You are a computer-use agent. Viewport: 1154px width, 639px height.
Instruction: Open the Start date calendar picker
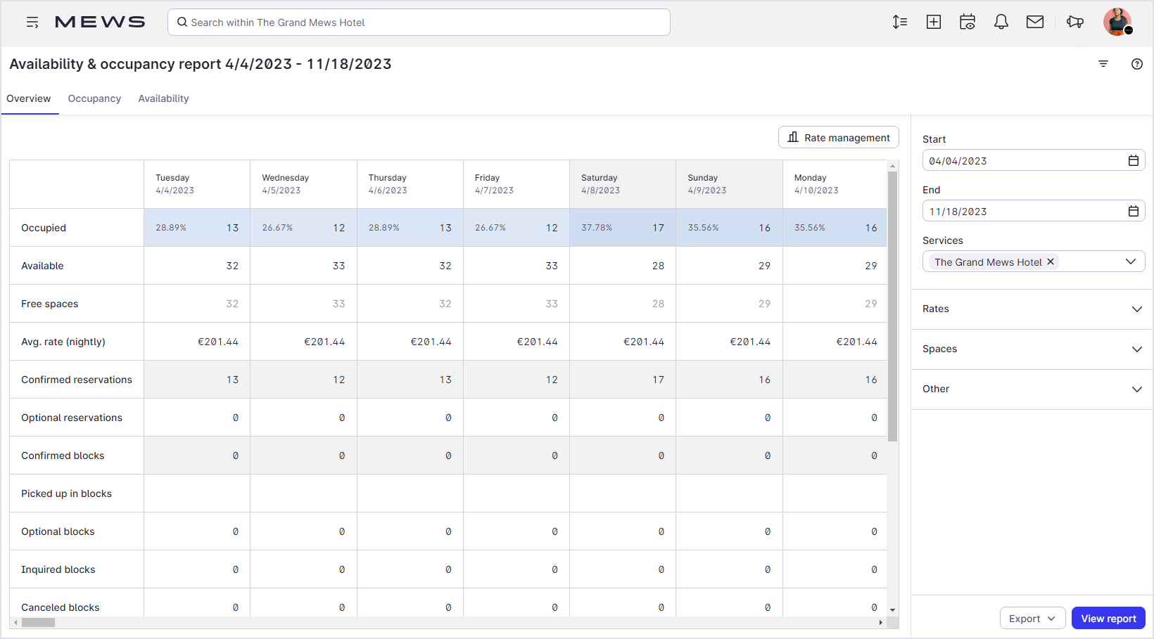point(1133,160)
